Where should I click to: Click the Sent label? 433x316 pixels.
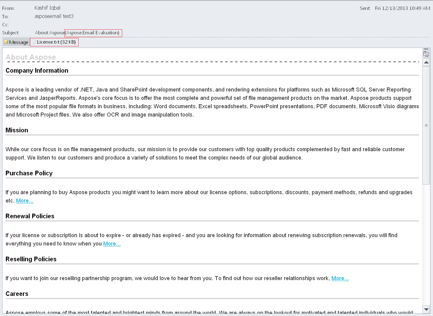click(x=365, y=8)
